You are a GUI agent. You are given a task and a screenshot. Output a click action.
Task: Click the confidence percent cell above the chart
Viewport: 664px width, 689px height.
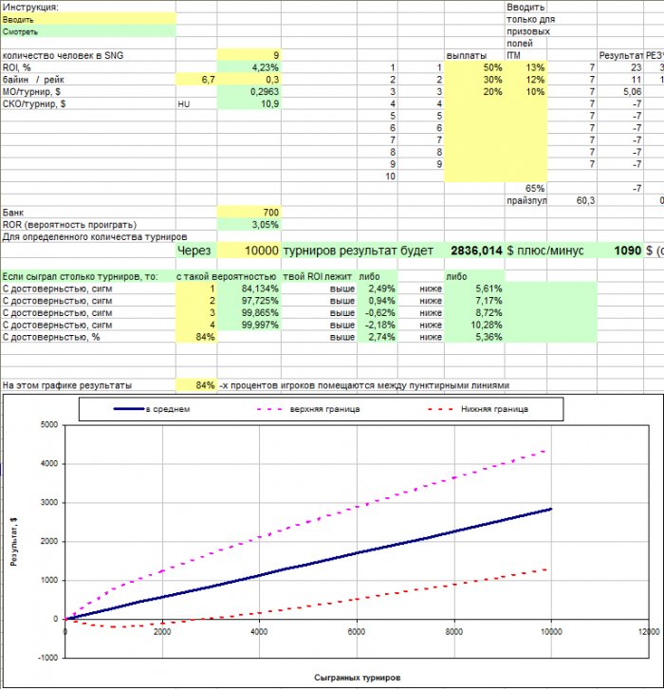click(x=196, y=385)
